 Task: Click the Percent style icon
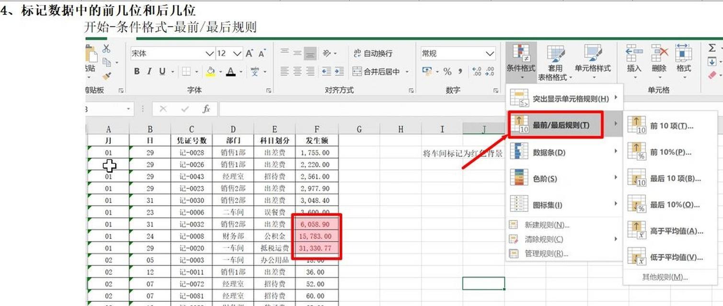tap(448, 72)
